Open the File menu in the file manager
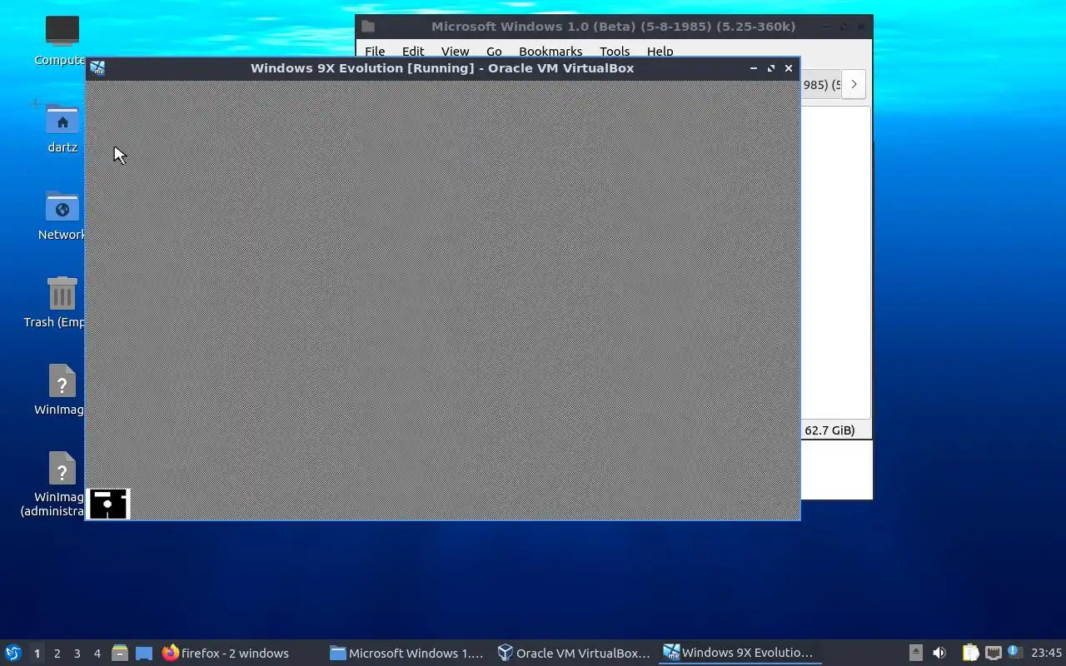 [x=375, y=51]
